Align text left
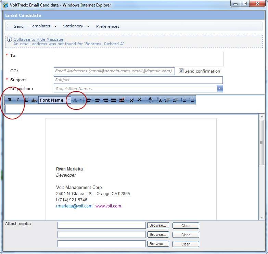Screen dimensions: 268x254 [89, 100]
